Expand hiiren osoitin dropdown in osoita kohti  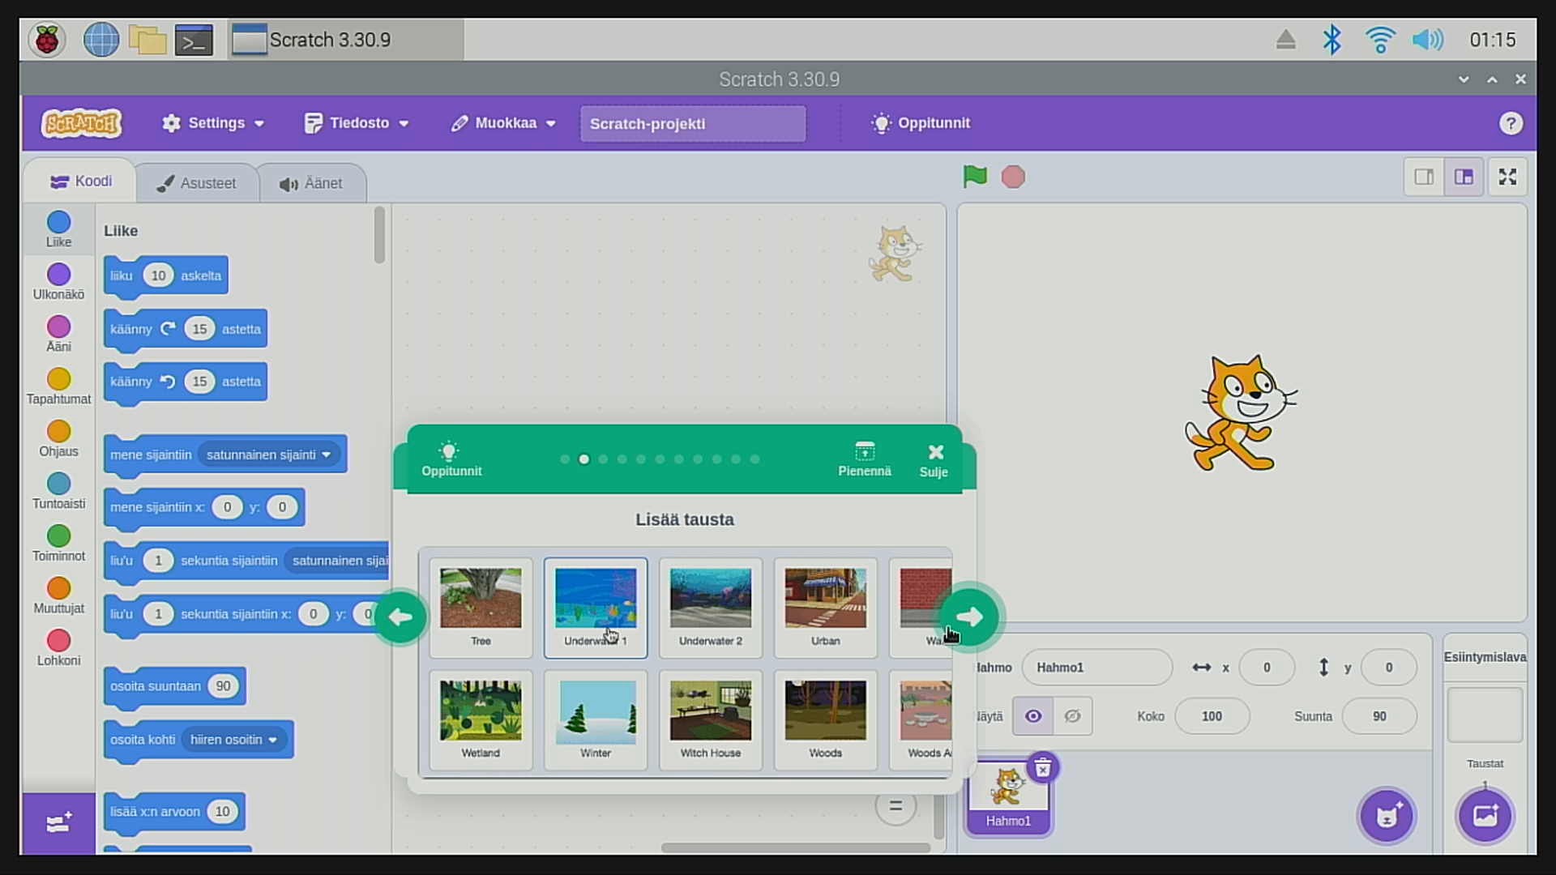[233, 740]
